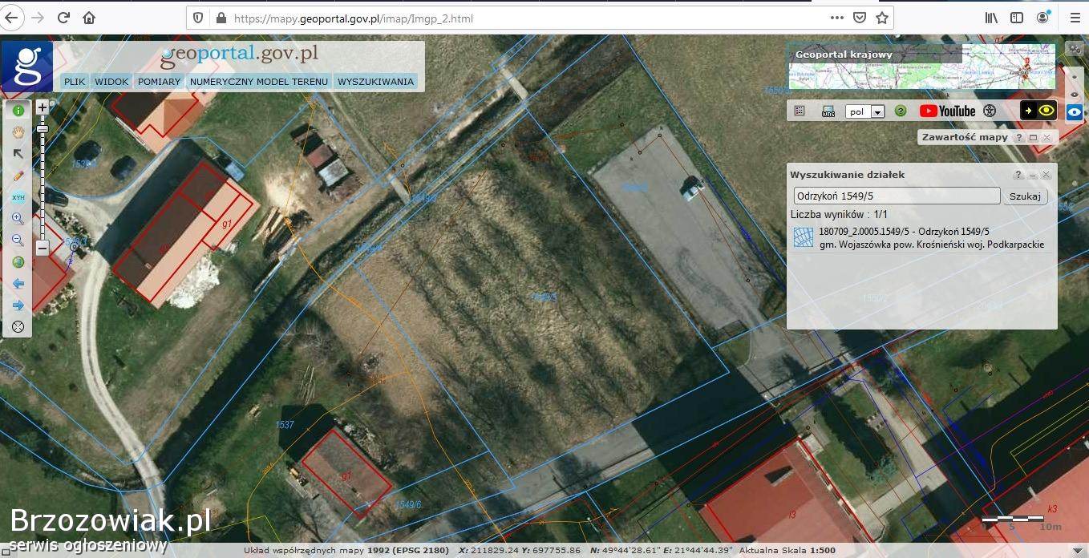1089x558 pixels.
Task: Open the 'pol' language dropdown
Action: pyautogui.click(x=877, y=112)
